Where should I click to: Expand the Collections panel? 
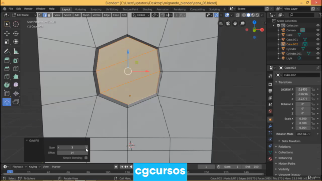coord(285,152)
